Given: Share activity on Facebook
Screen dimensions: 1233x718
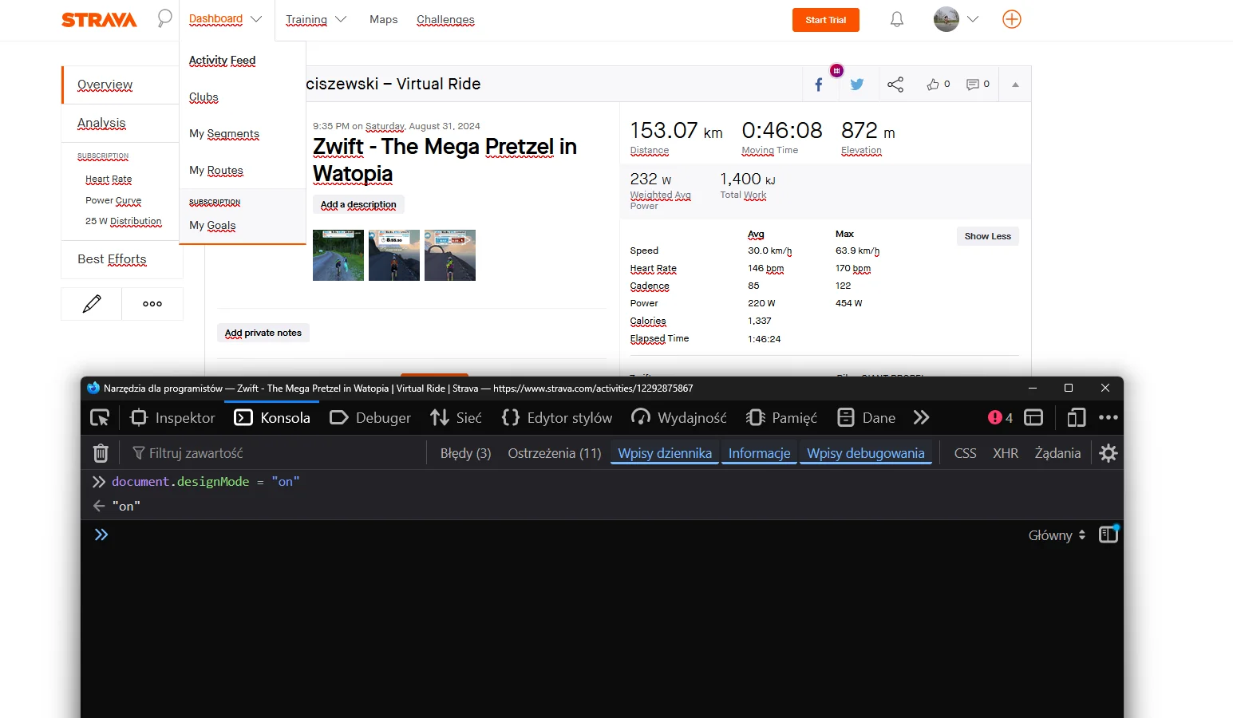Looking at the screenshot, I should [x=818, y=85].
